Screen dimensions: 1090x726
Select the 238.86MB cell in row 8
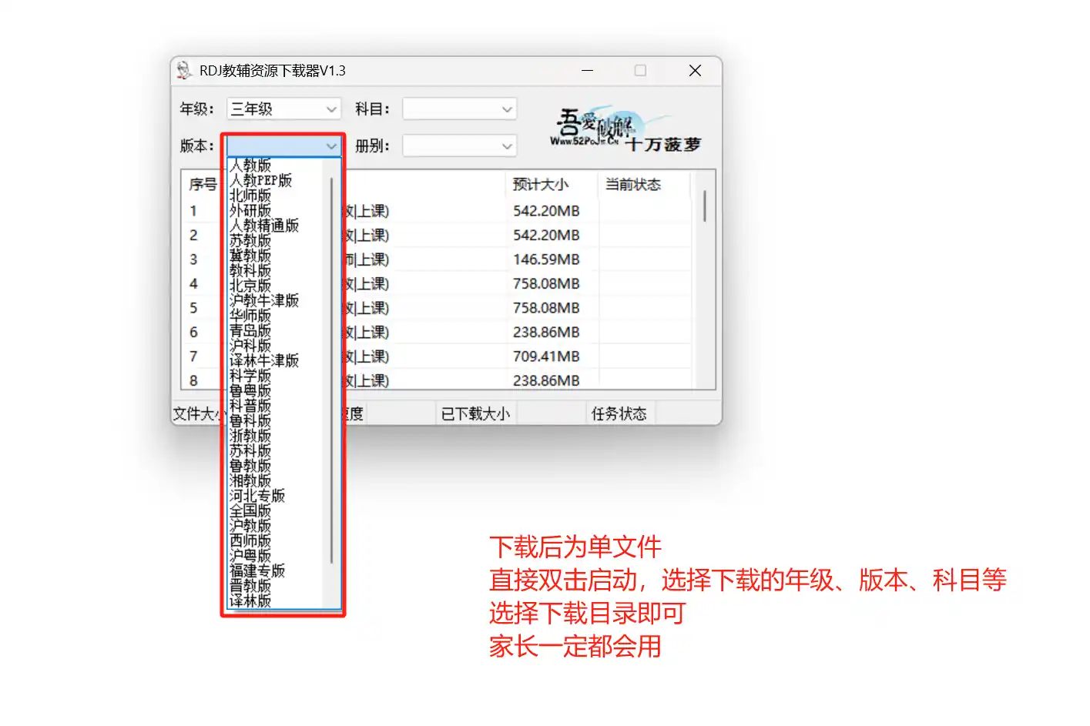tap(546, 380)
